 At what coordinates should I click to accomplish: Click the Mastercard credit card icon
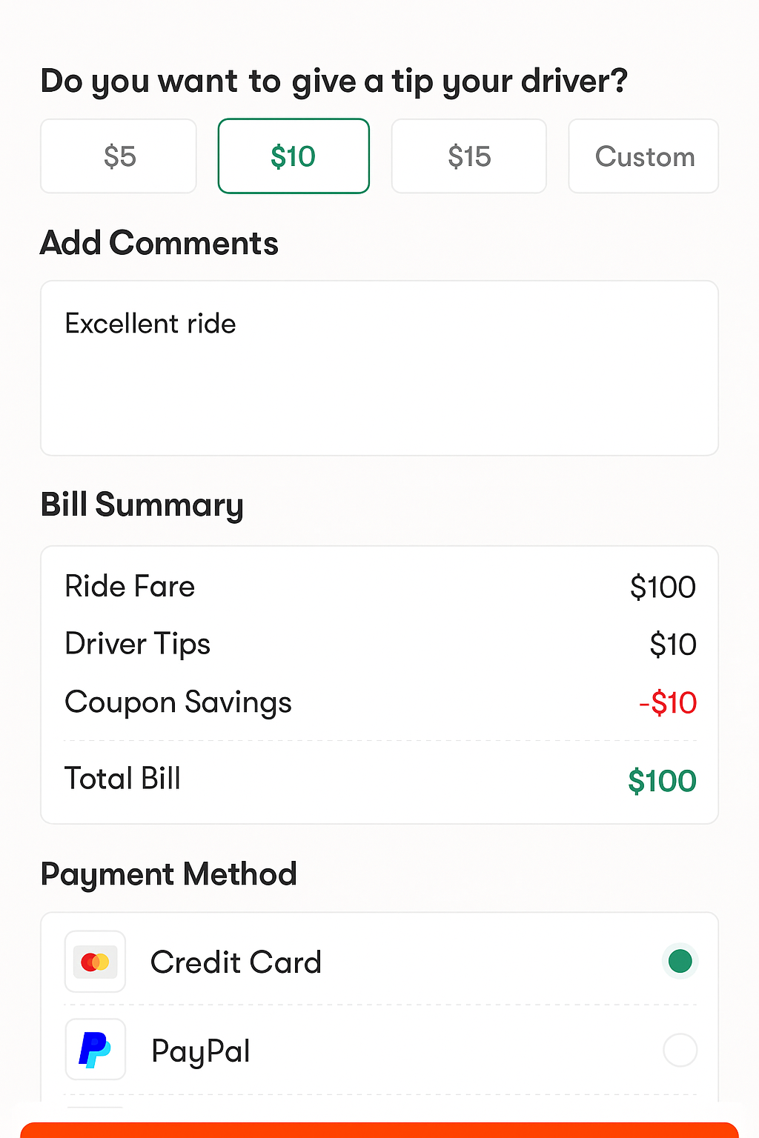(x=95, y=962)
